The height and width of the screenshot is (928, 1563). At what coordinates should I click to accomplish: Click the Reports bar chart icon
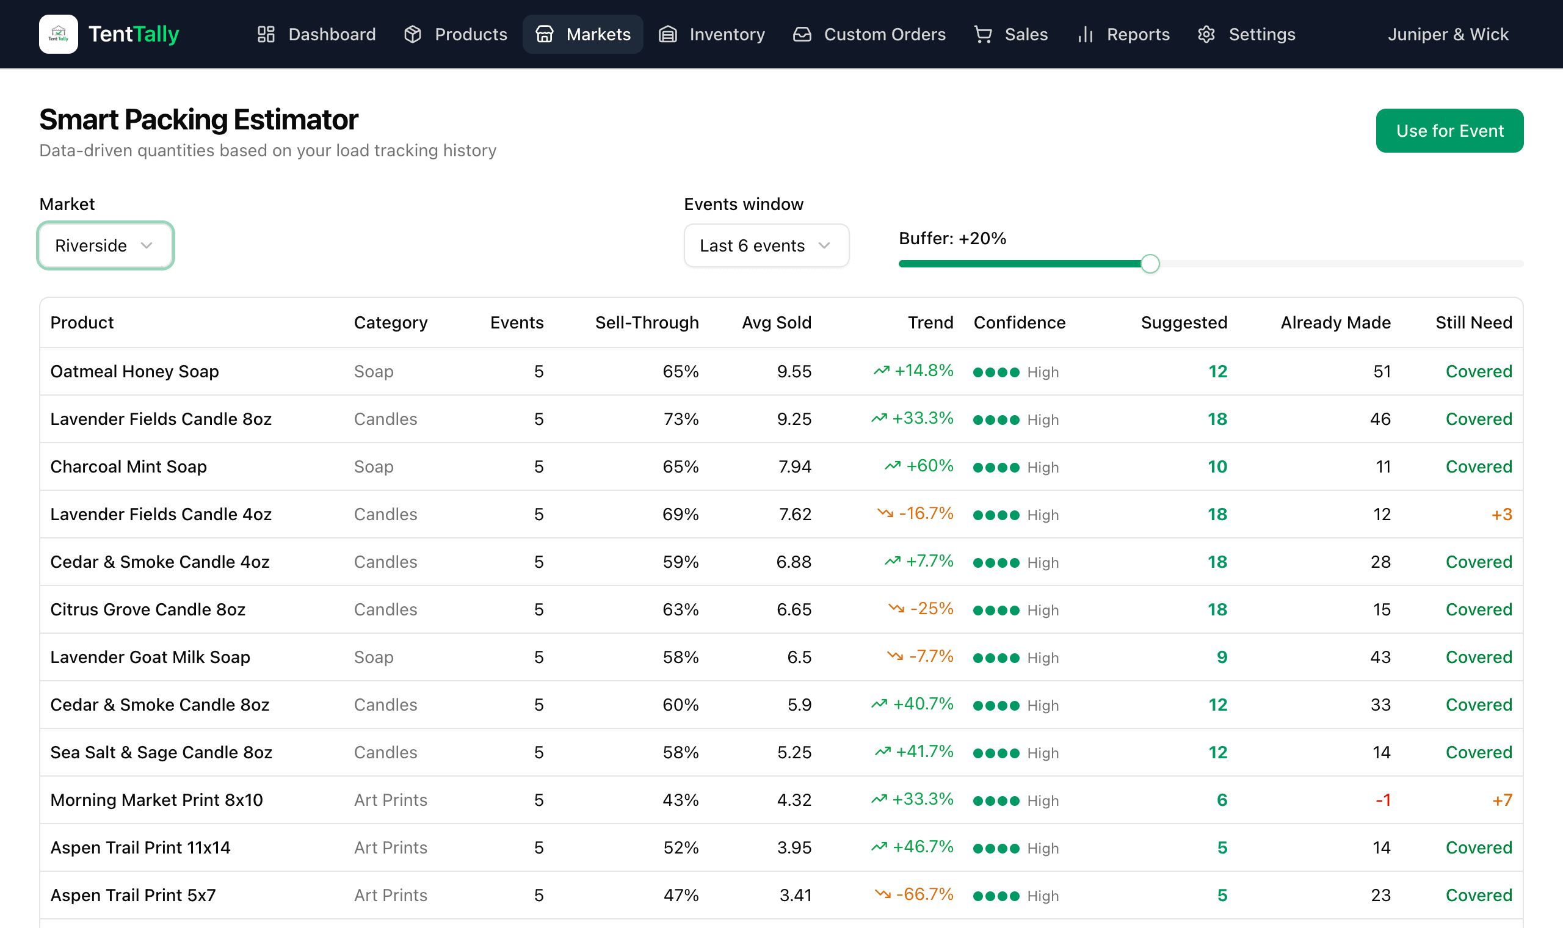[1086, 34]
